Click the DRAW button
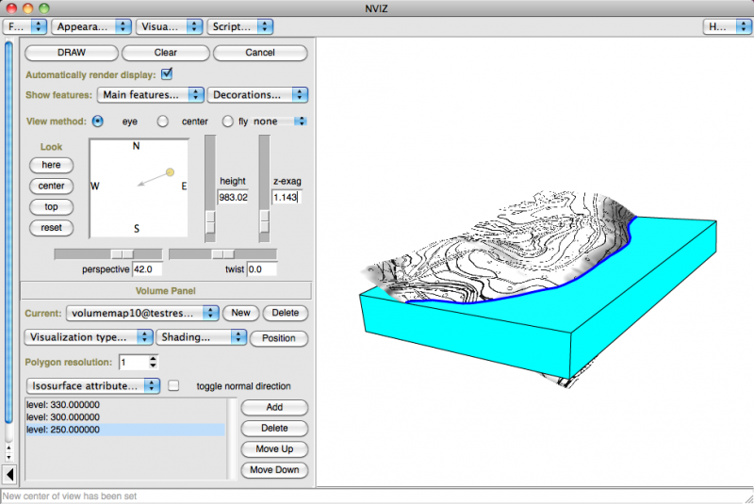 [x=71, y=53]
